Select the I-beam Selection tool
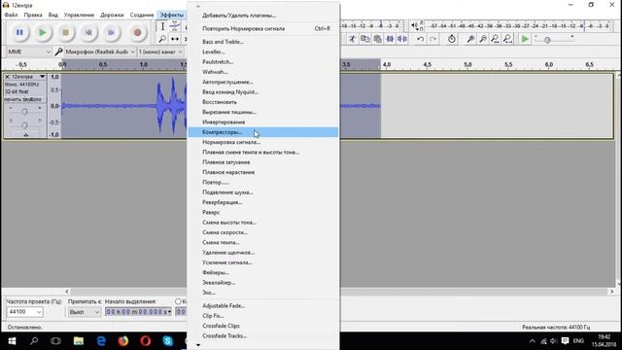622x350 pixels. [162, 26]
